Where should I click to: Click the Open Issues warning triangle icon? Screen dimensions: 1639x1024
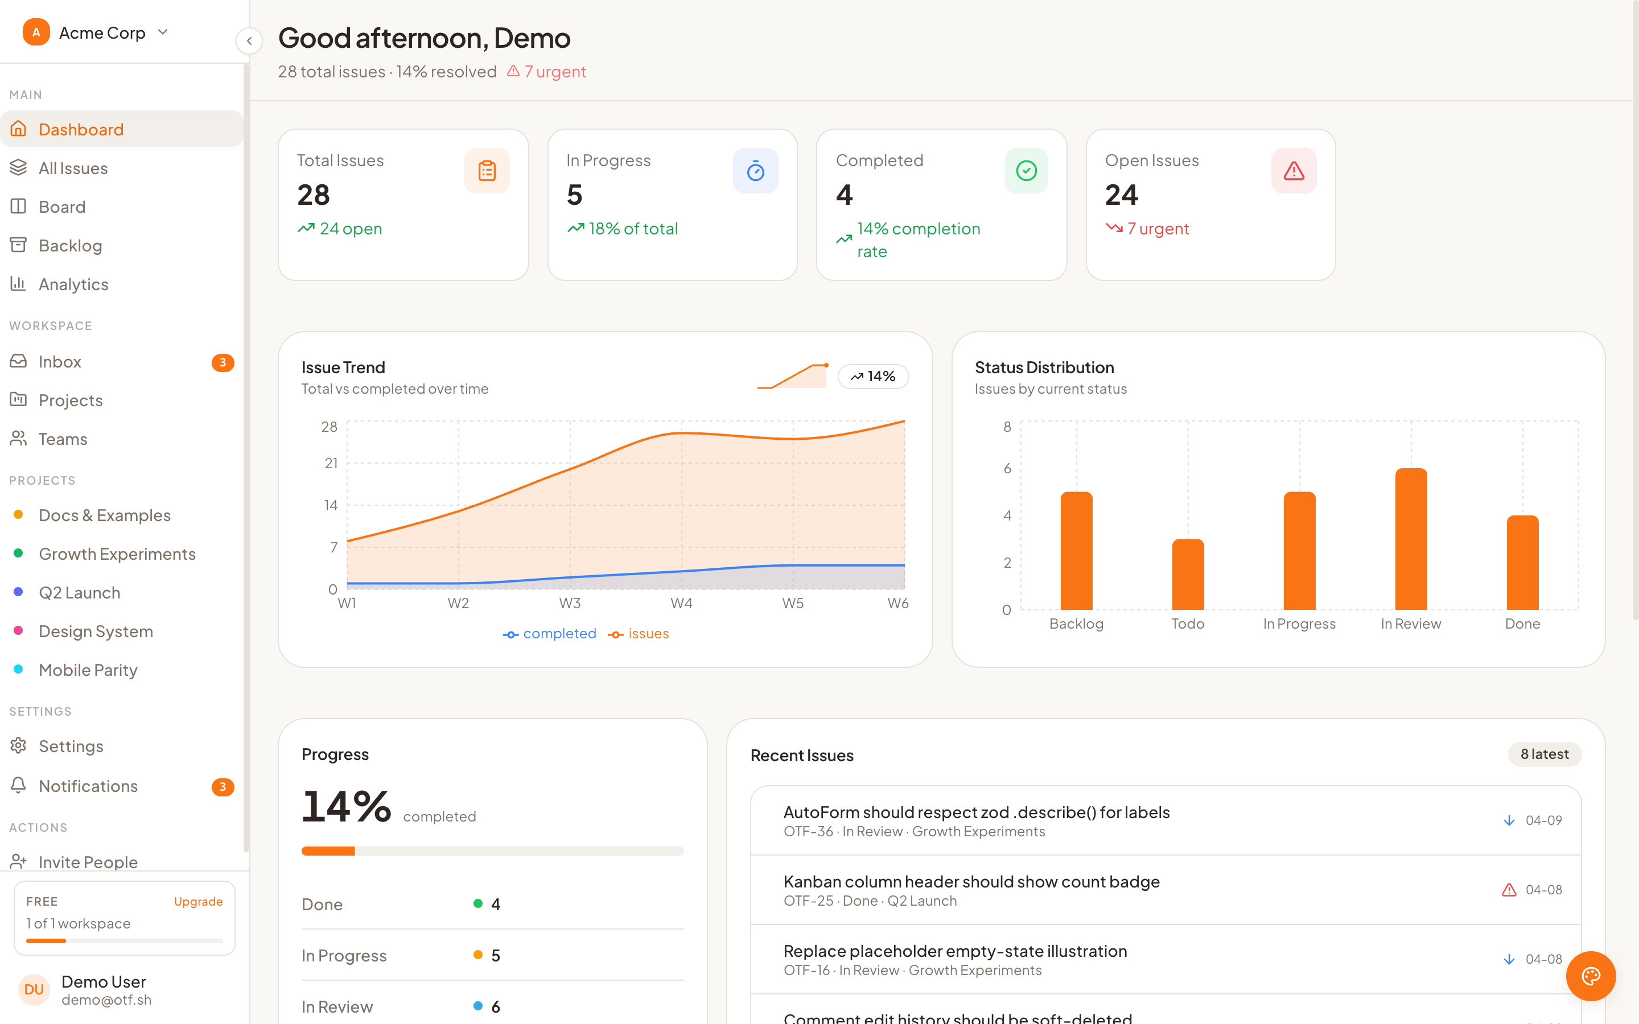pos(1294,171)
